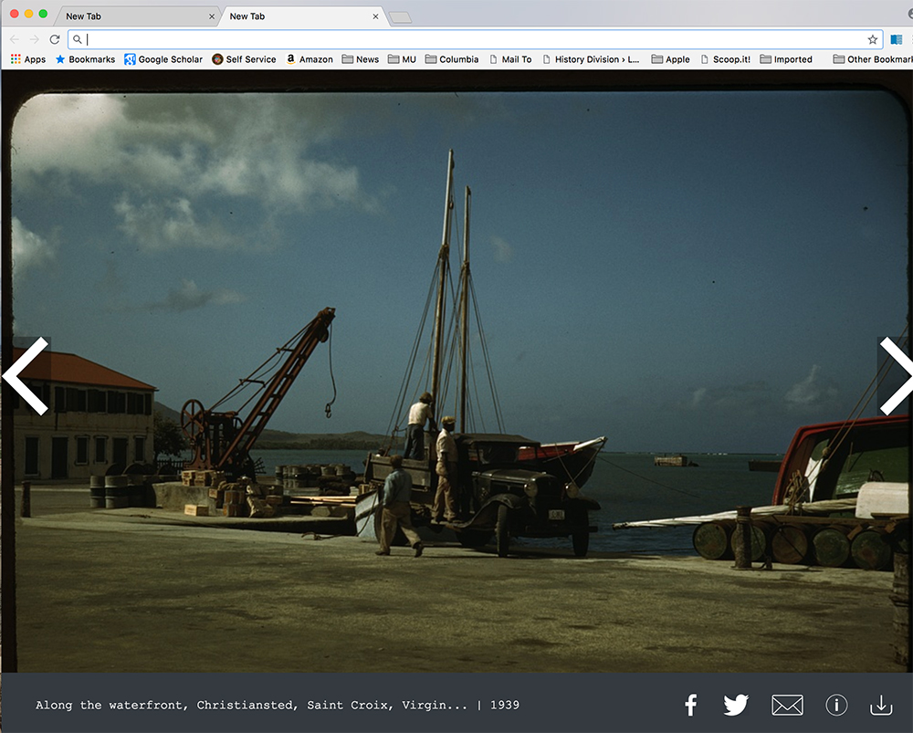
Task: Reload the page
Action: point(55,39)
